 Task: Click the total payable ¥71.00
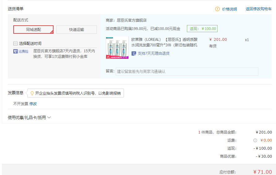point(263,172)
